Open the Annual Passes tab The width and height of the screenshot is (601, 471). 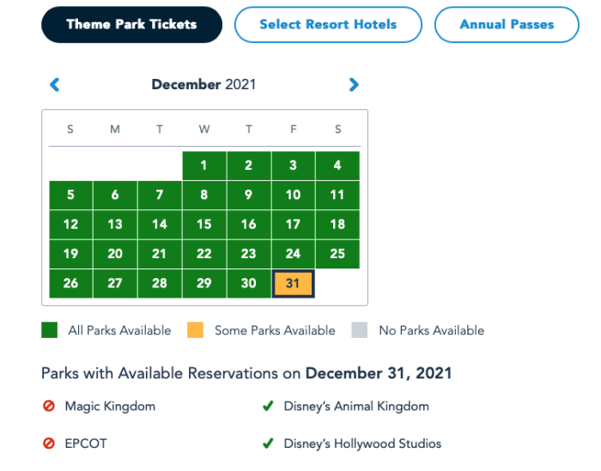coord(507,25)
